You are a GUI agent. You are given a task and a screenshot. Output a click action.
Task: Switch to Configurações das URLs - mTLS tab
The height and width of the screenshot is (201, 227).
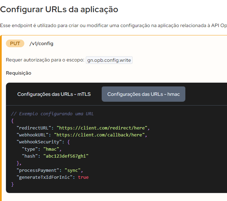[x=54, y=94]
